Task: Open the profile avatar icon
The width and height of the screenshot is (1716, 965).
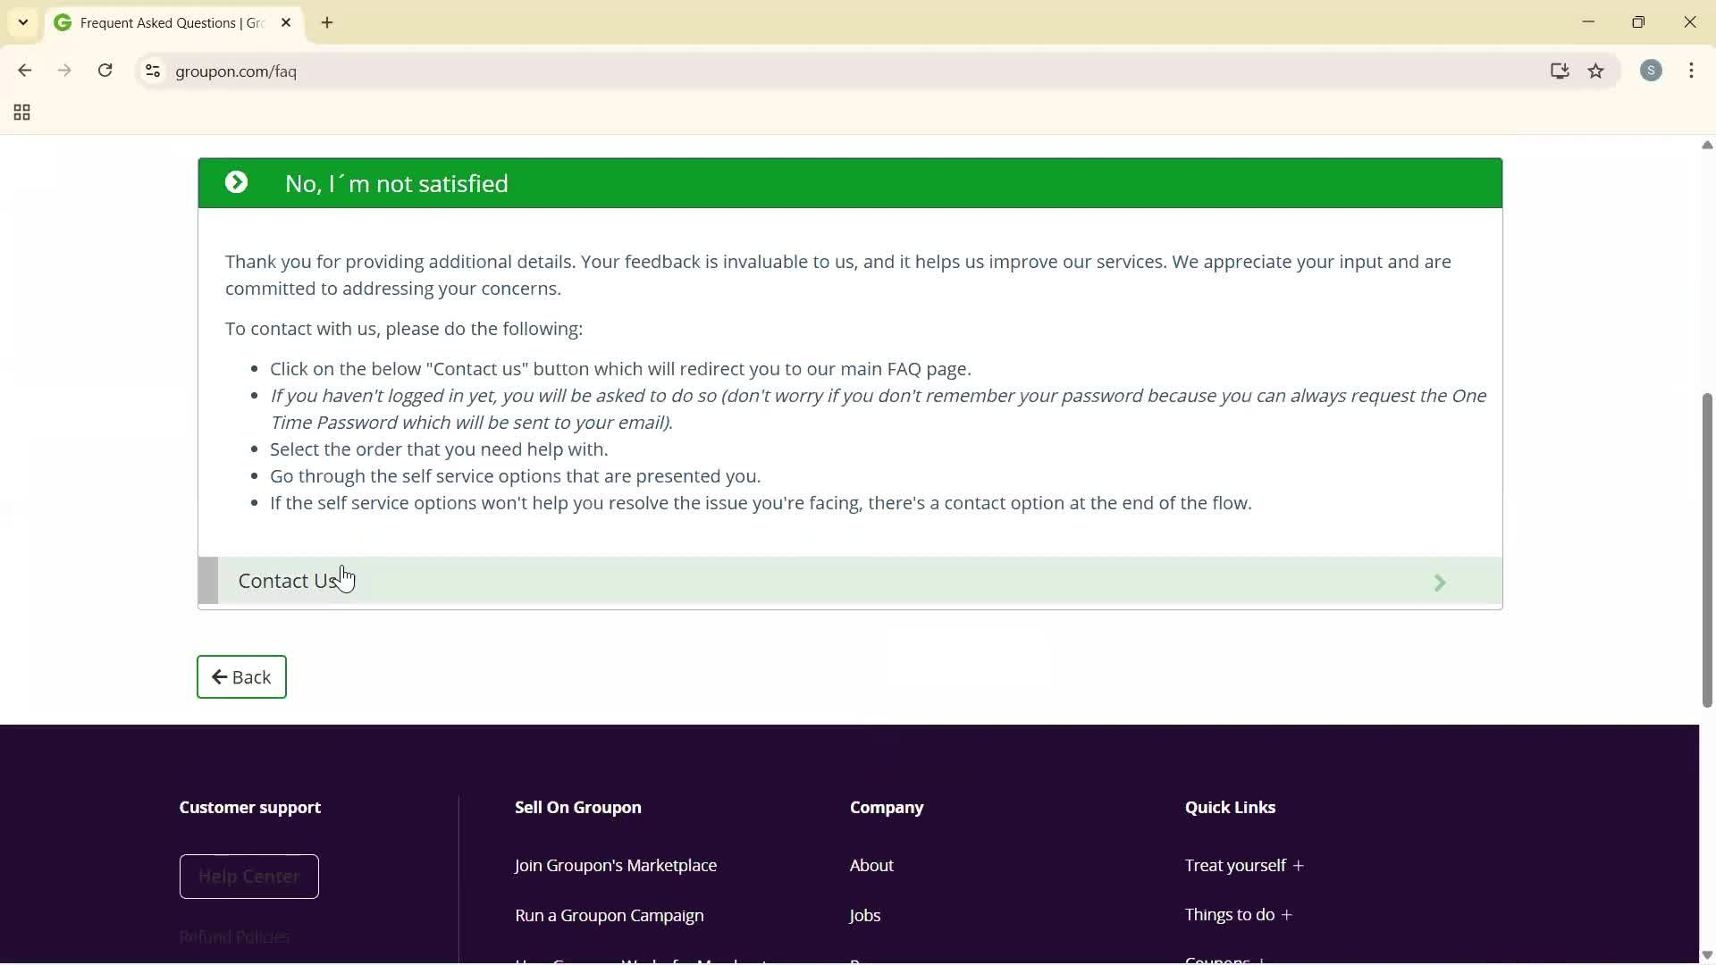Action: click(x=1652, y=71)
